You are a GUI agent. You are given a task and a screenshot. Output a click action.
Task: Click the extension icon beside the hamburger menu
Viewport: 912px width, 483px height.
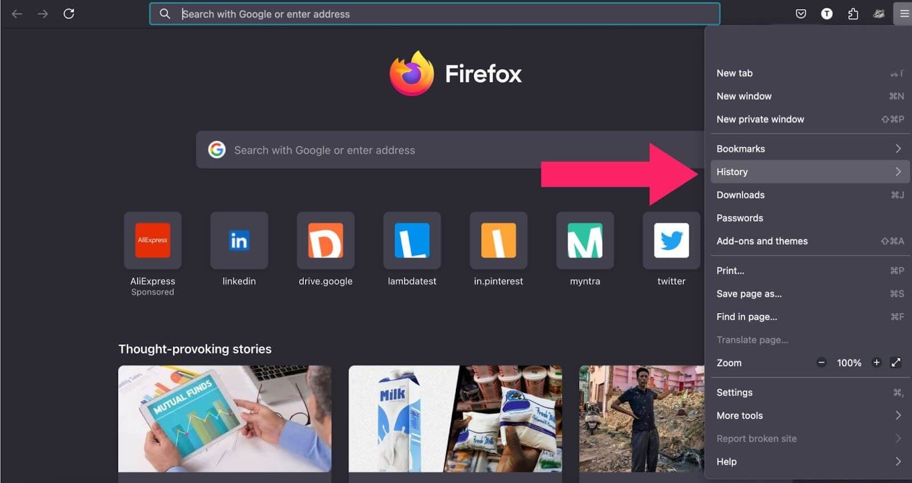pos(879,14)
